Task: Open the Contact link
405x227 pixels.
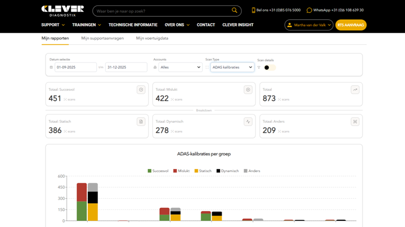Action: (x=206, y=25)
